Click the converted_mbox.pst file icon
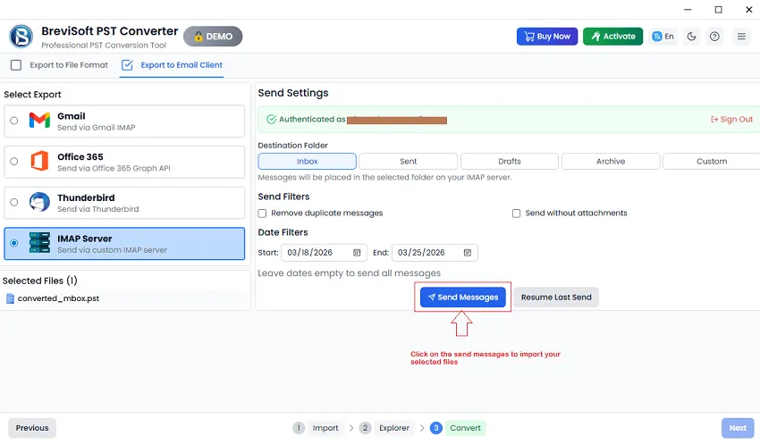The height and width of the screenshot is (444, 760). 10,298
